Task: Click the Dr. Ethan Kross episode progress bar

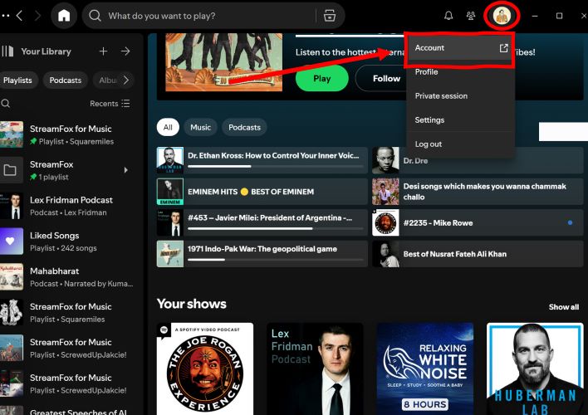Action: (x=276, y=166)
